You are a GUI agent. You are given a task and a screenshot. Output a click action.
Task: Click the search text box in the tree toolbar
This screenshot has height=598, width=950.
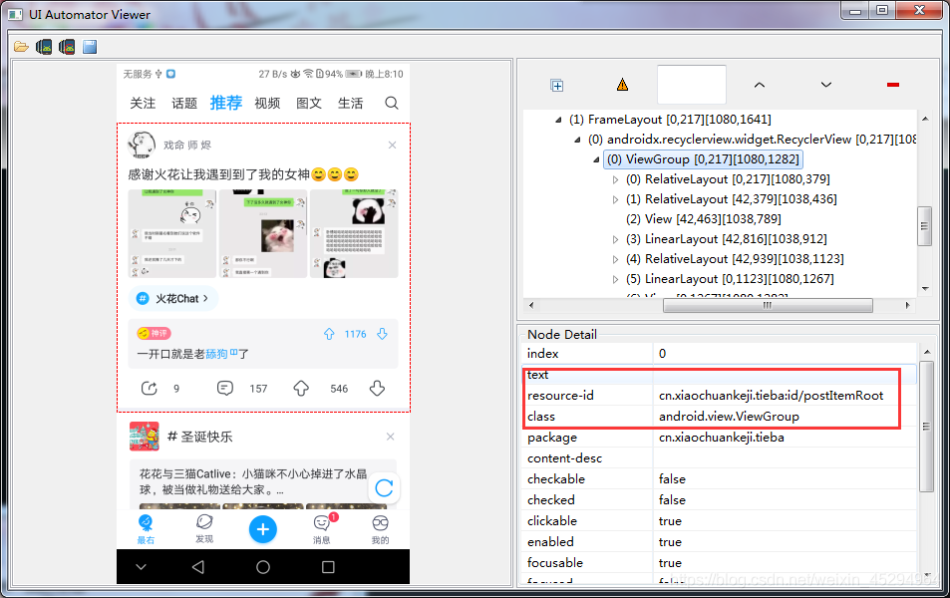(x=691, y=84)
